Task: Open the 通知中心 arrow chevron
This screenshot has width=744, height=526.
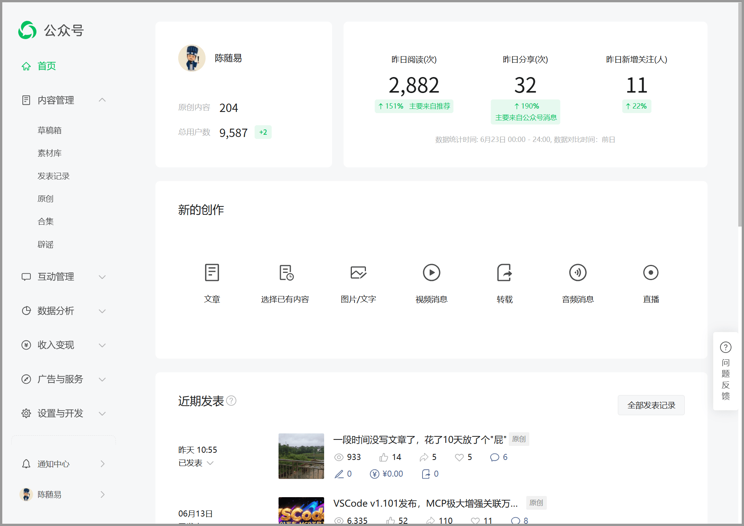Action: tap(102, 464)
